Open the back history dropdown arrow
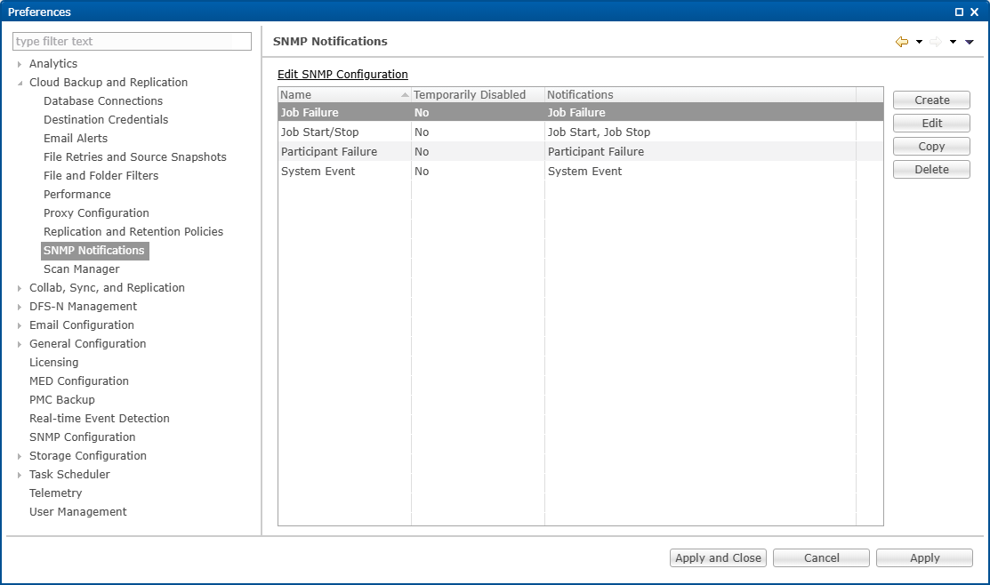 coord(920,42)
